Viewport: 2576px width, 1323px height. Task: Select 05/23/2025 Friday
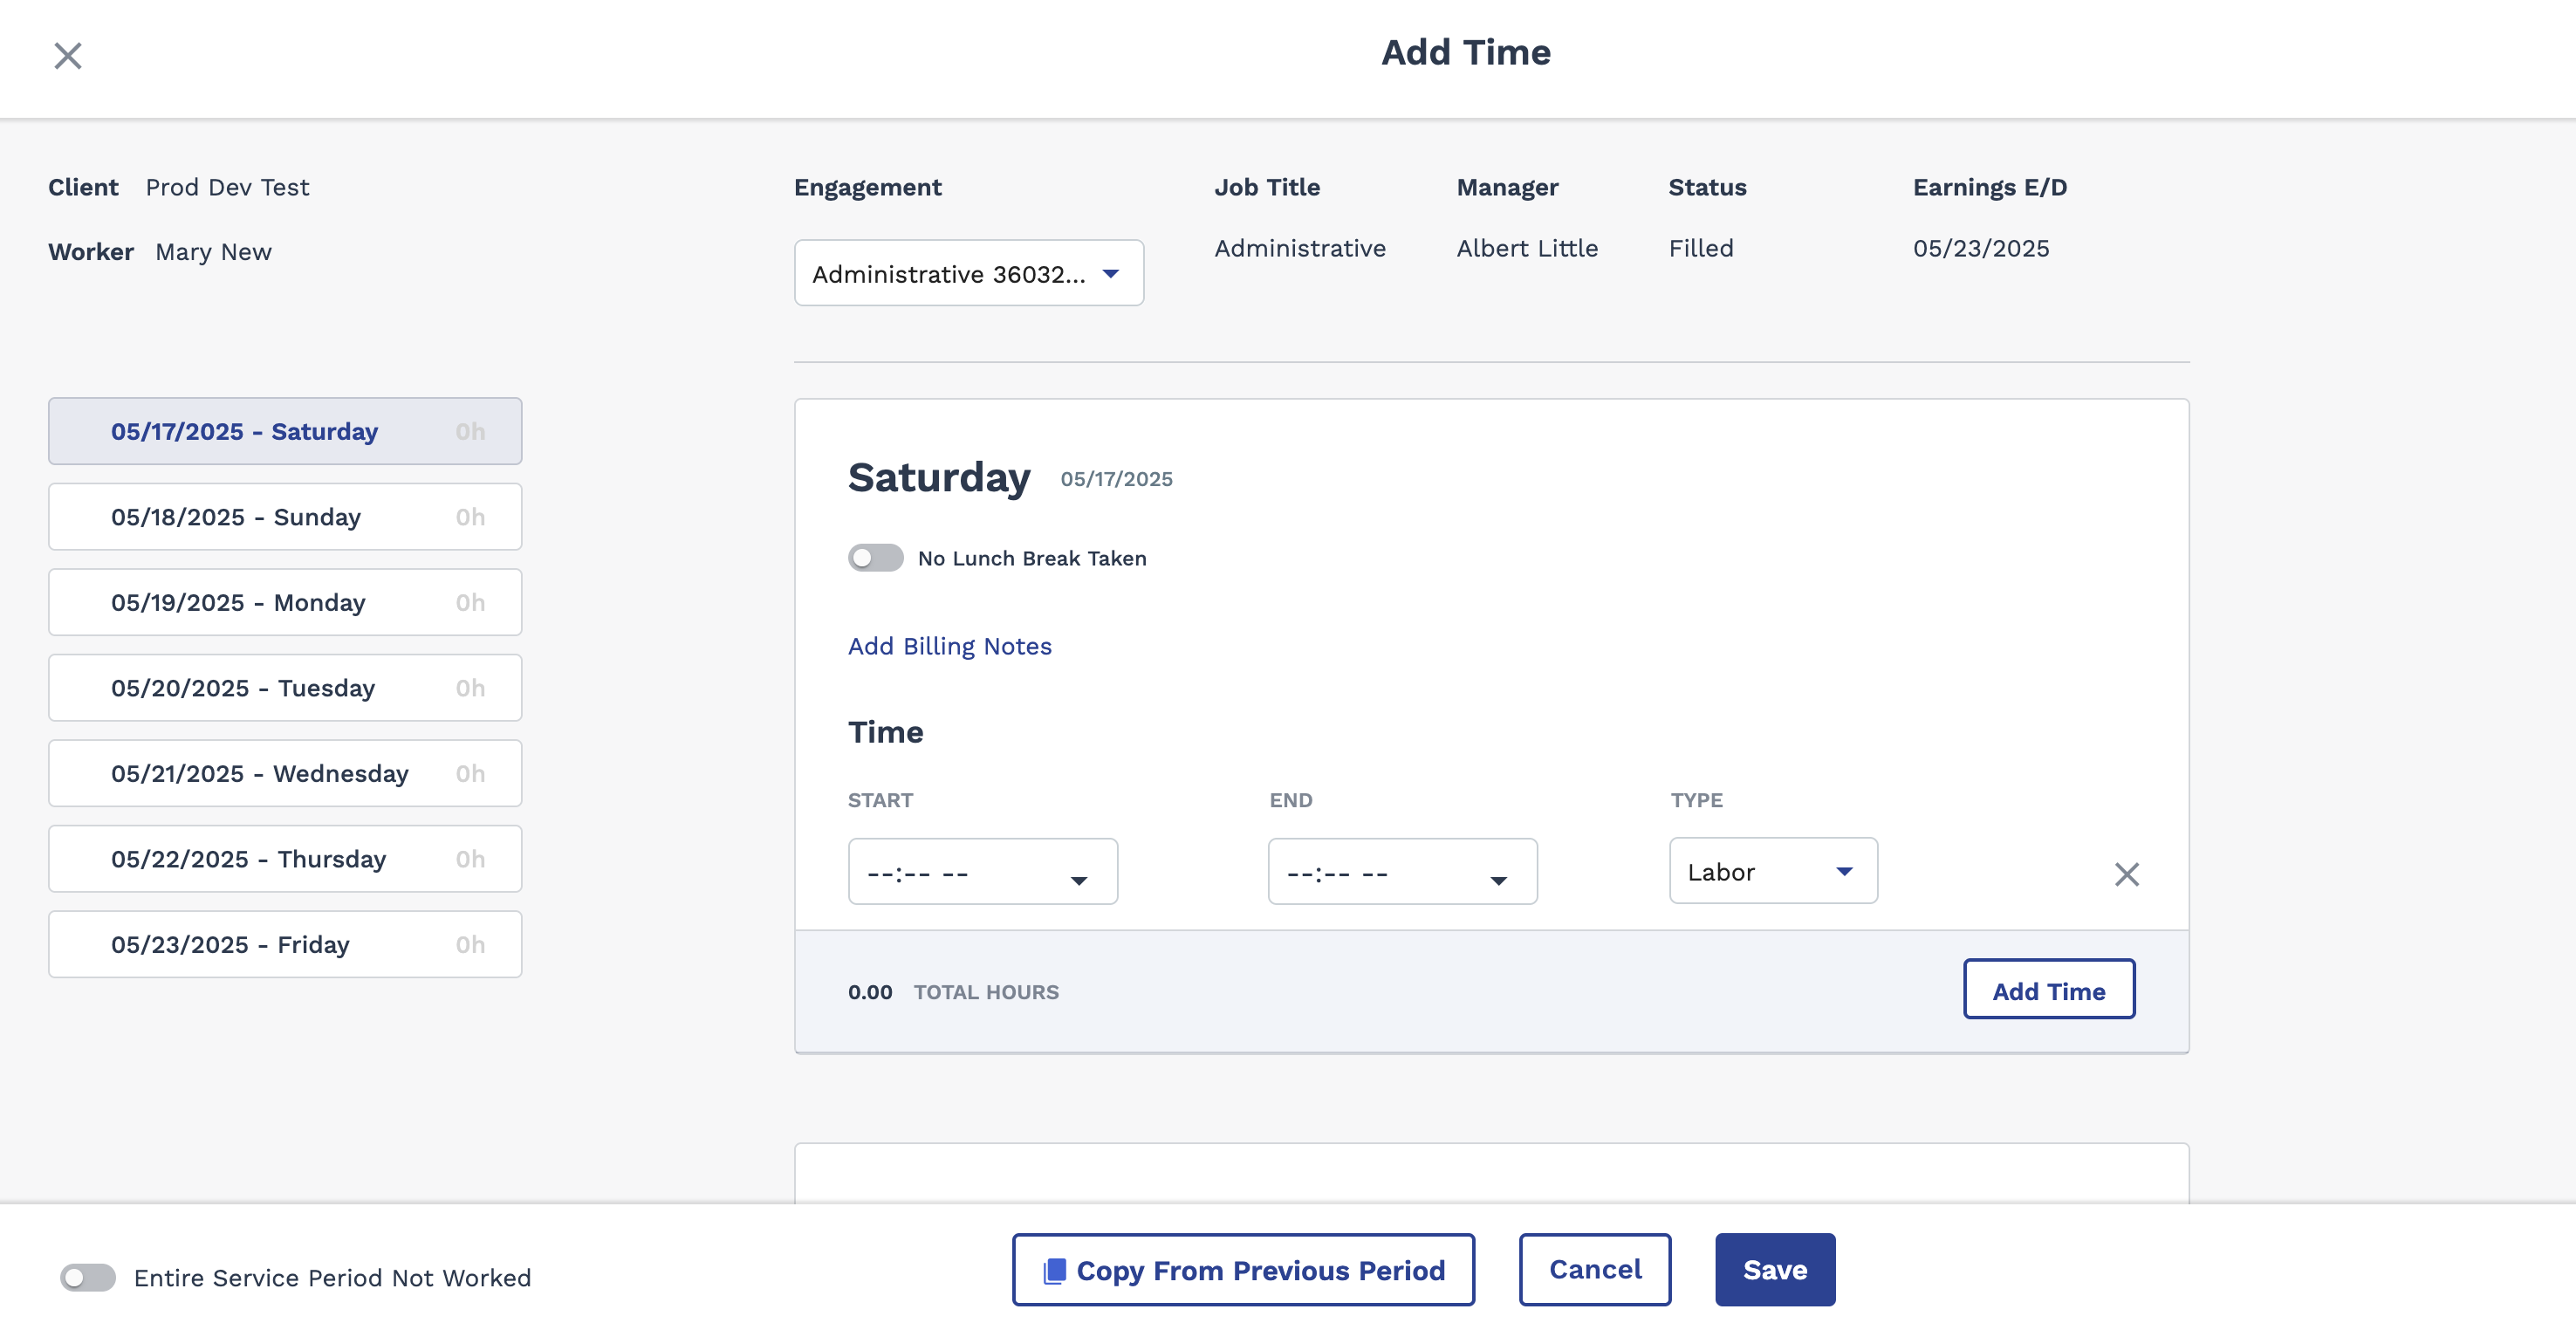click(285, 944)
